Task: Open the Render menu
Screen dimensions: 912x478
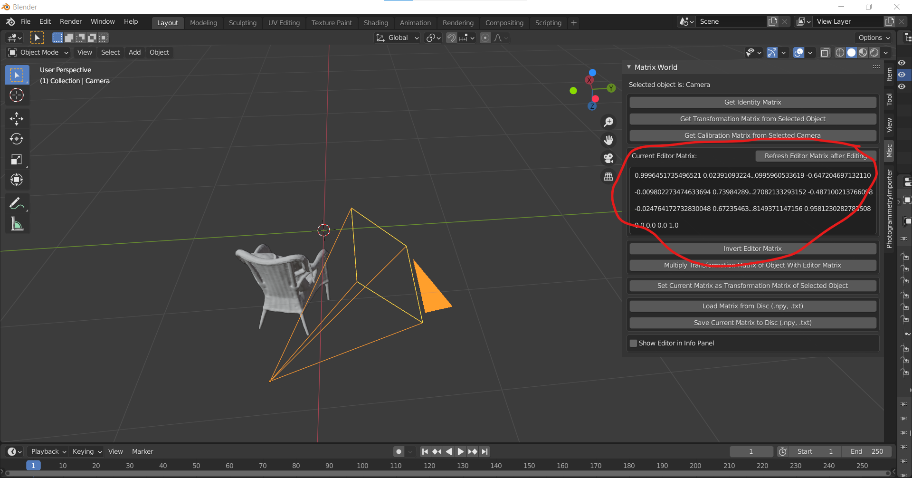Action: 70,21
